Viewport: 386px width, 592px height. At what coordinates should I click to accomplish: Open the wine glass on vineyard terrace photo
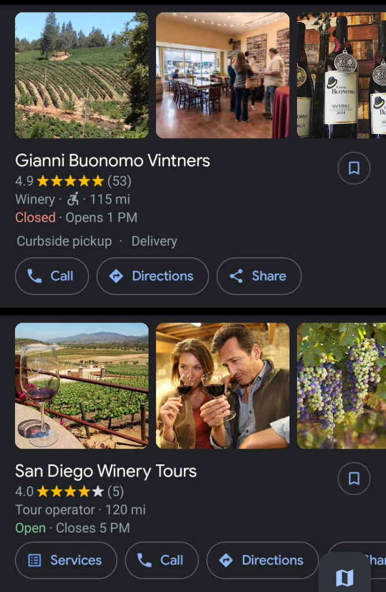click(81, 386)
